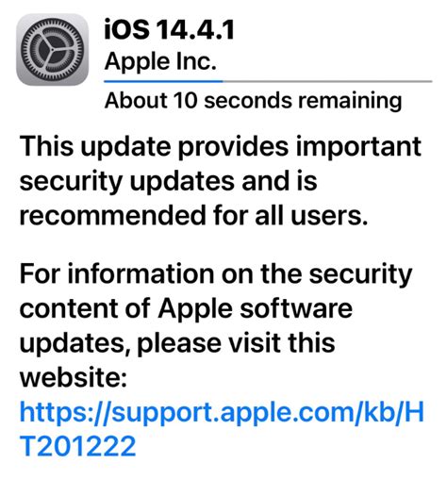
Task: Click the line 'updates, please visit this'
Action: (x=177, y=342)
